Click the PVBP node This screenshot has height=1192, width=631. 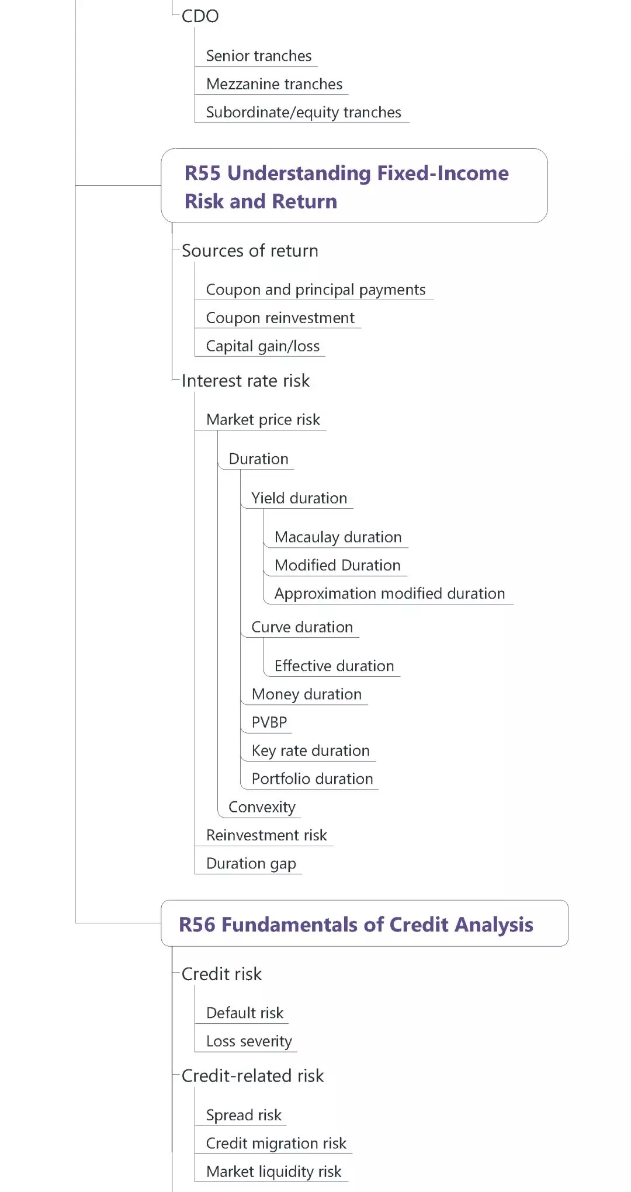tap(269, 722)
